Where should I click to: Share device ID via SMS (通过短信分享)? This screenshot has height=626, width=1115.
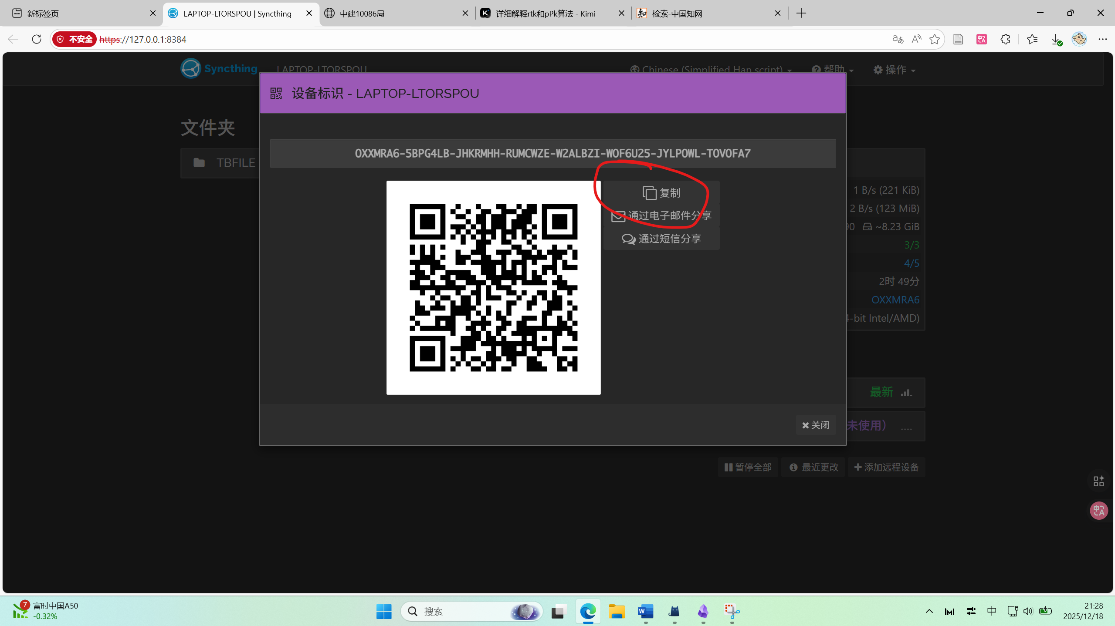(x=661, y=239)
